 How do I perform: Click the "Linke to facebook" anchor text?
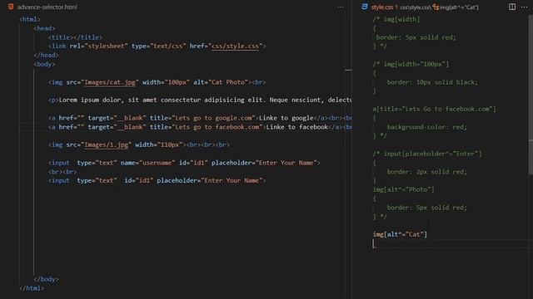pyautogui.click(x=297, y=127)
